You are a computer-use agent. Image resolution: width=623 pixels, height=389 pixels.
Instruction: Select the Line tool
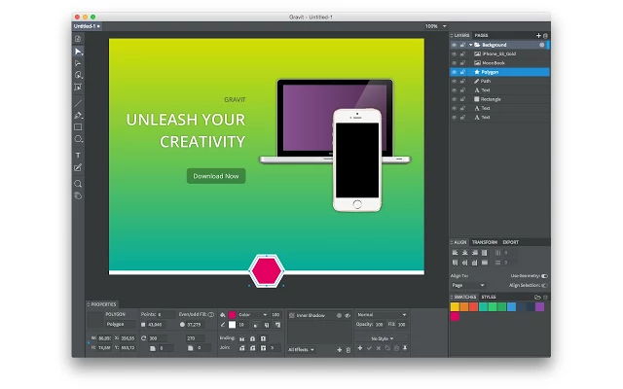(78, 104)
